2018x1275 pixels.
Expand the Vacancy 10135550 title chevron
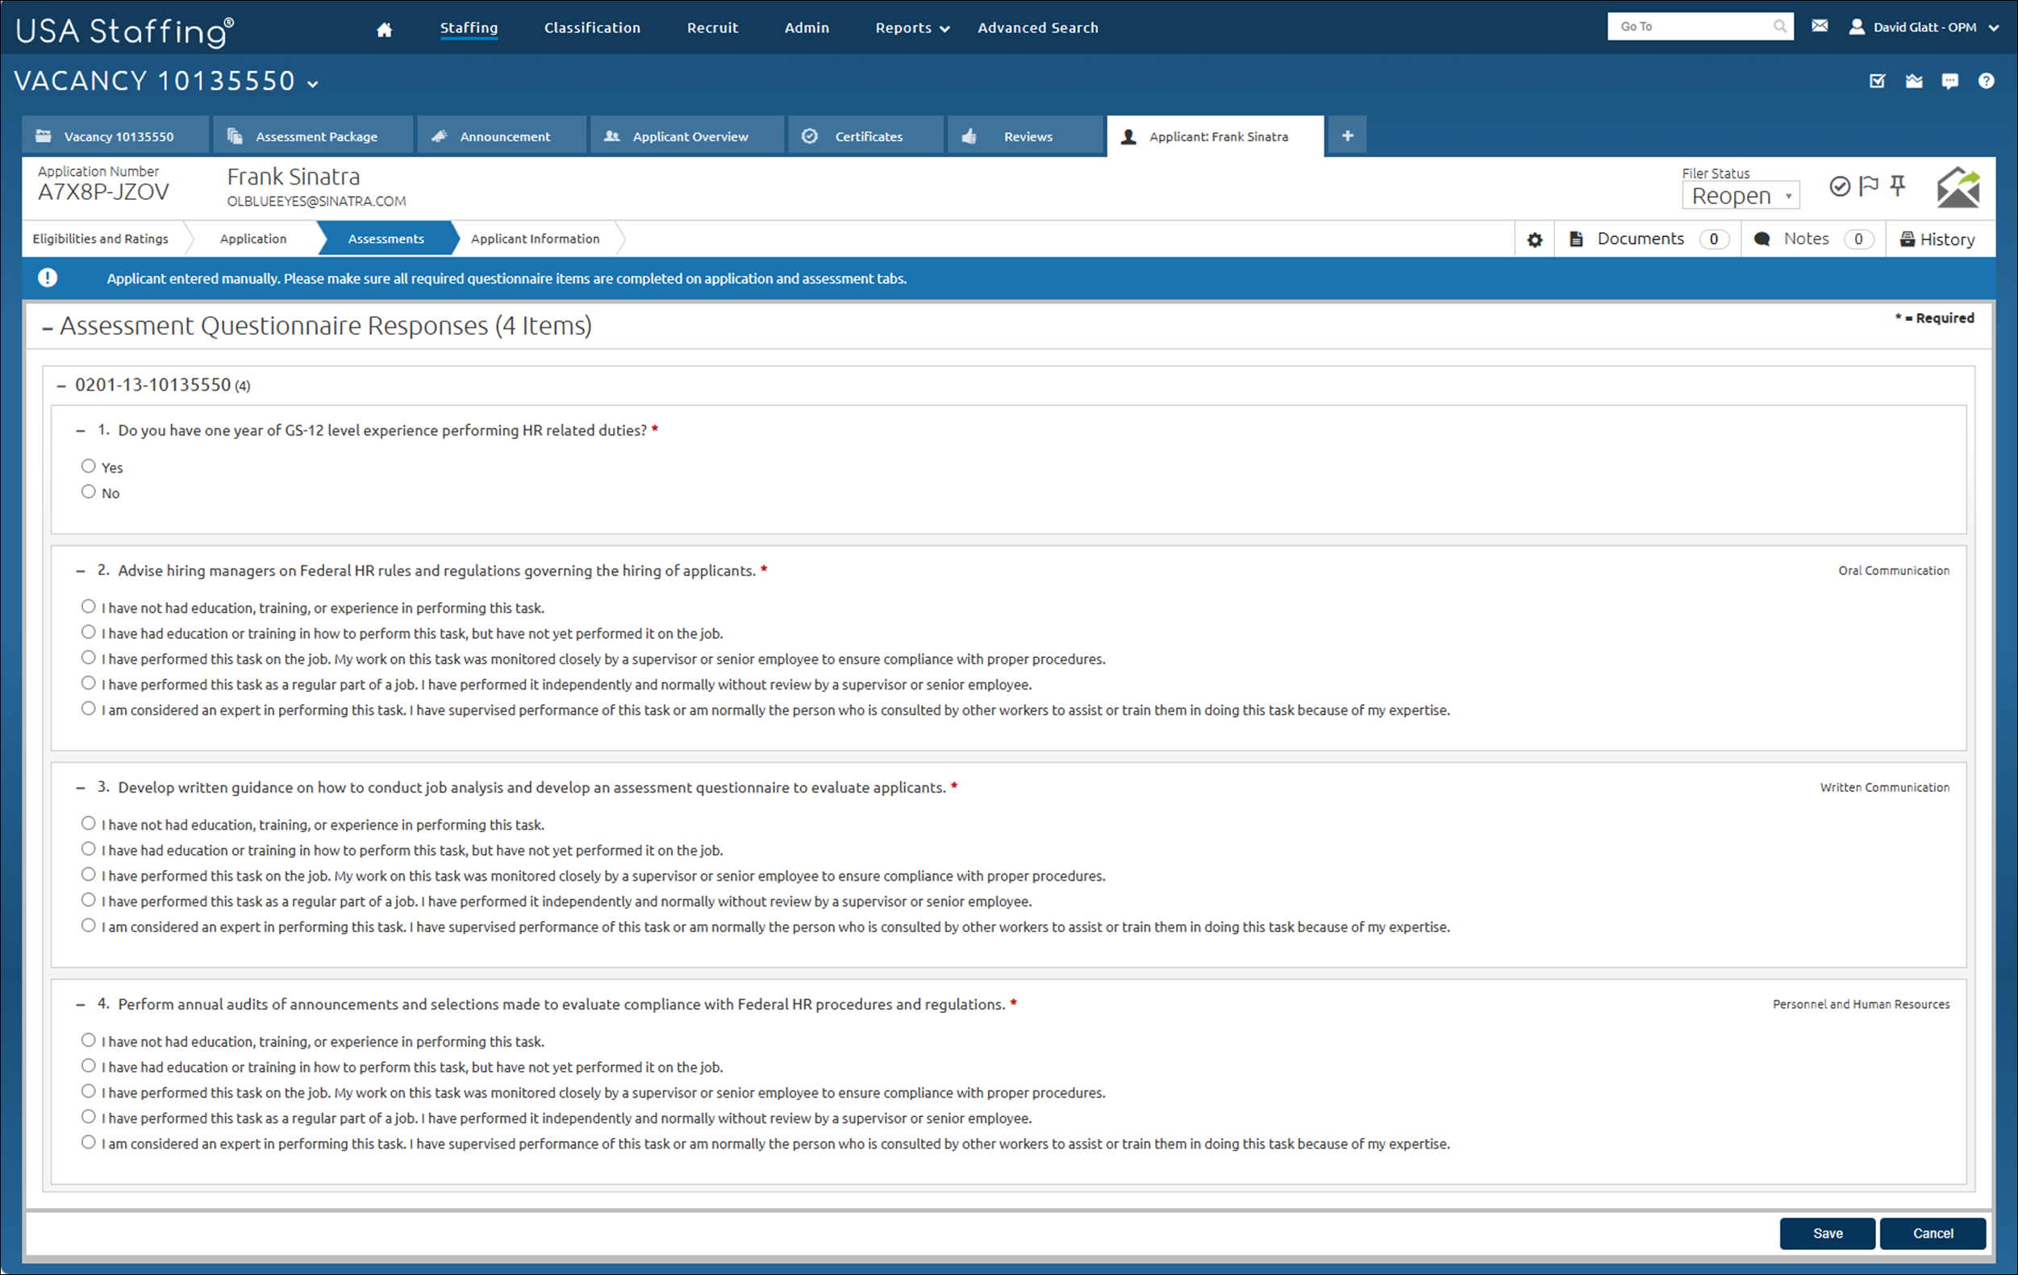(313, 84)
